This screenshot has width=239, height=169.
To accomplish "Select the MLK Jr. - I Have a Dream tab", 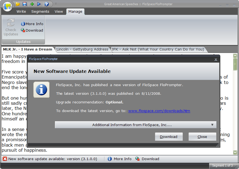I will tap(28, 49).
